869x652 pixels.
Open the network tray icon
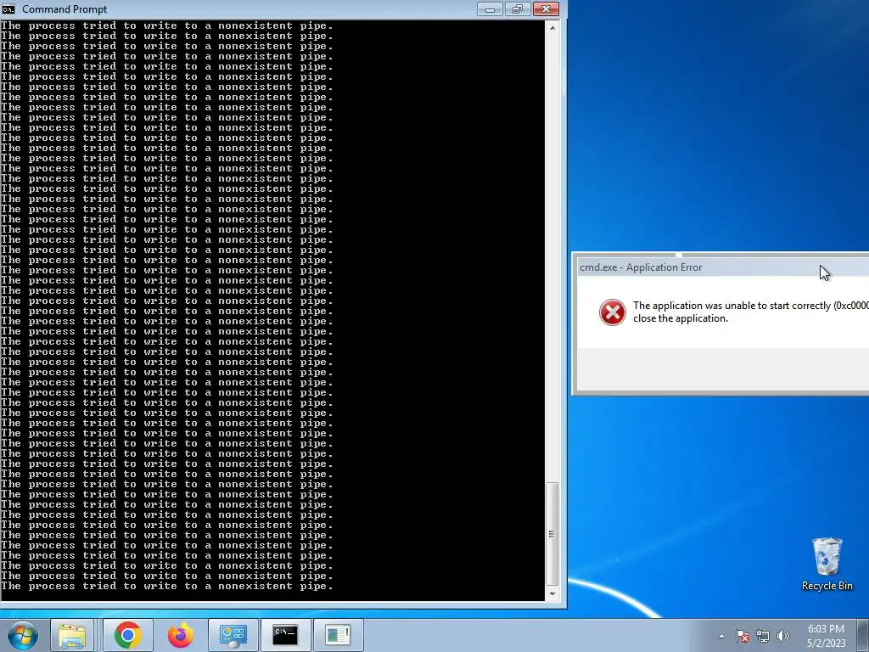click(x=763, y=636)
